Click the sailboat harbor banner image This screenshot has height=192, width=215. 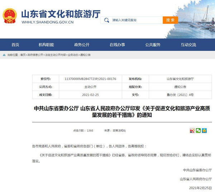(191, 19)
